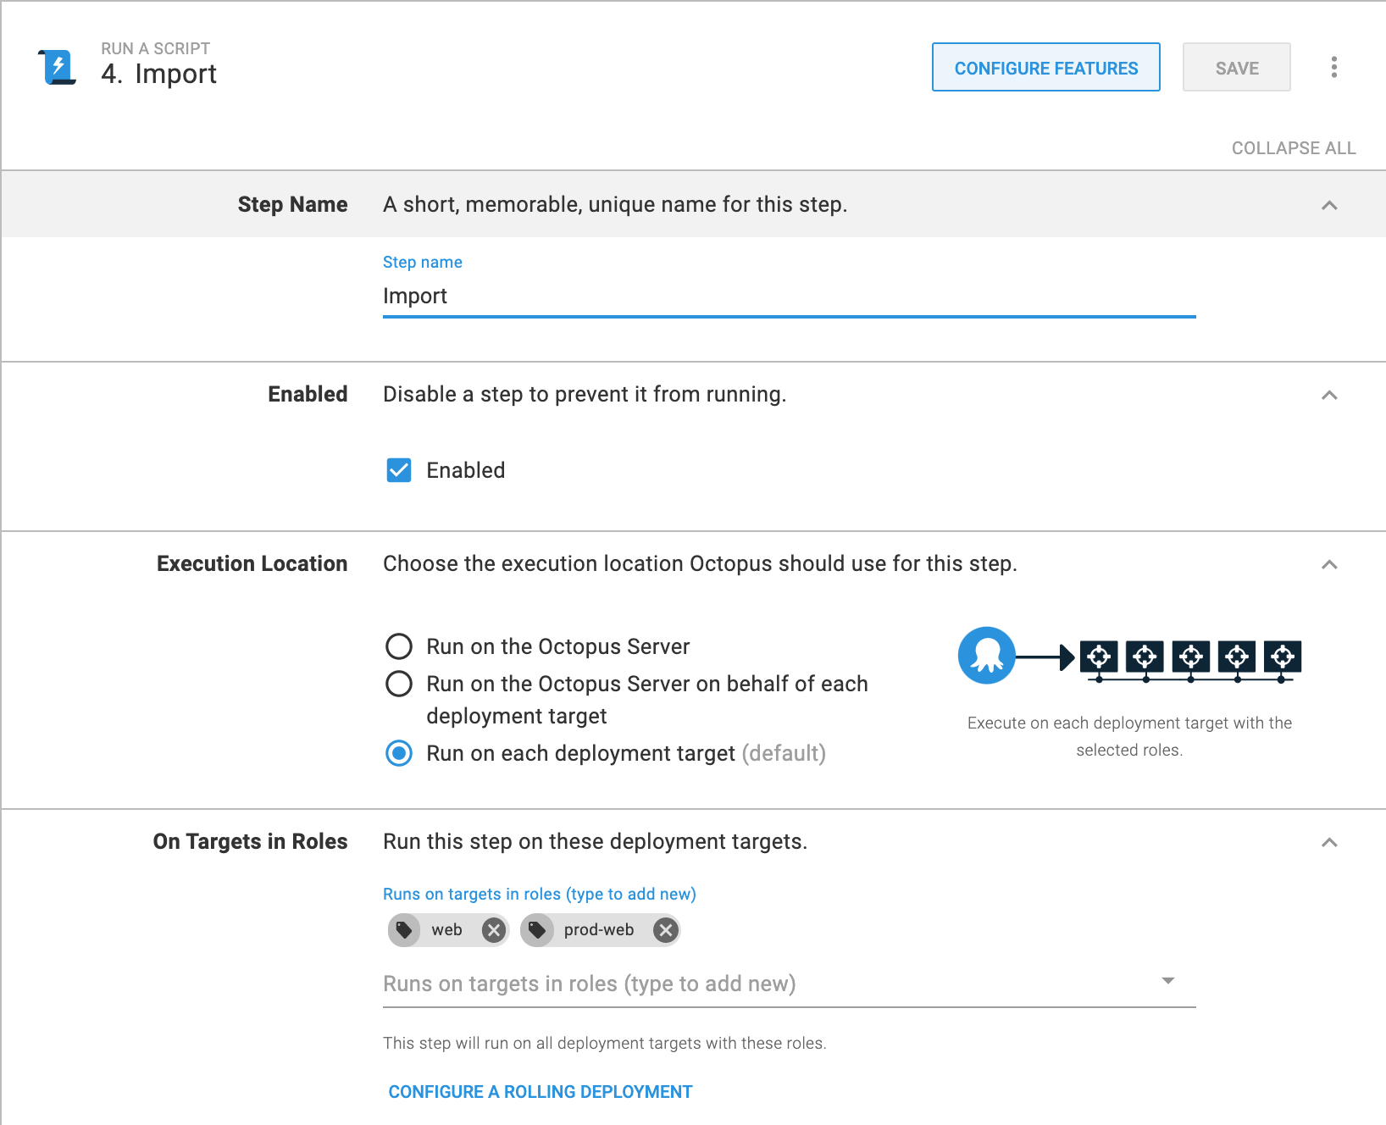Image resolution: width=1386 pixels, height=1125 pixels.
Task: Open the vertical three-dot overflow menu
Action: coord(1334,67)
